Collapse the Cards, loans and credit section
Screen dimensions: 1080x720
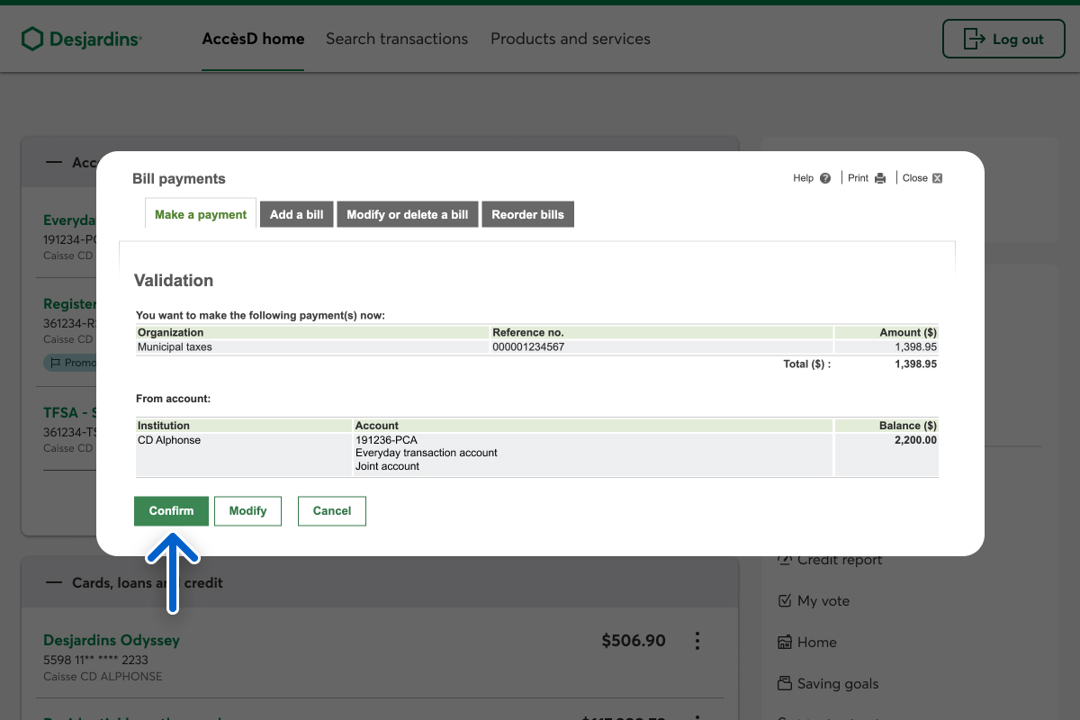55,583
